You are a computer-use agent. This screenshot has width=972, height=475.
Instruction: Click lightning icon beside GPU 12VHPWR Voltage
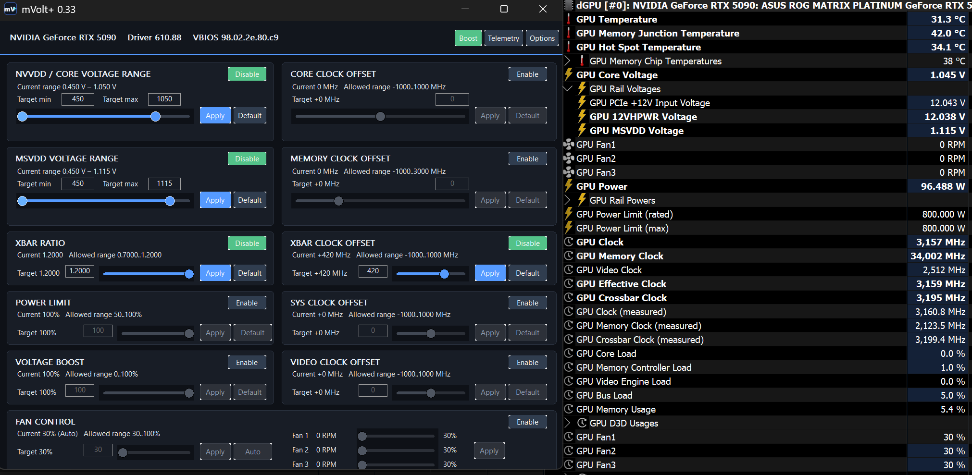582,117
